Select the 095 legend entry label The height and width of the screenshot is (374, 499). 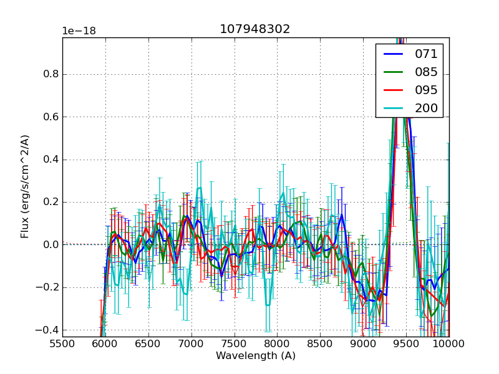pyautogui.click(x=426, y=90)
